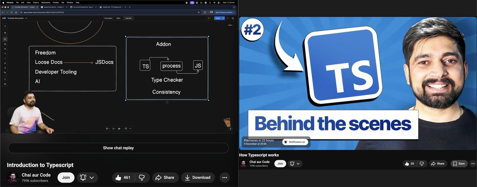Screen dimensions: 477x187
Task: Switch to Both view in Eraser video
Action: [x=118, y=18]
